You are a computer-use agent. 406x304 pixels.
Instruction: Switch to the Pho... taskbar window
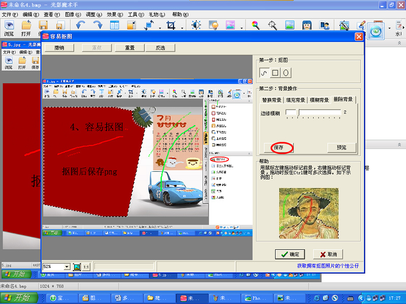257,298
